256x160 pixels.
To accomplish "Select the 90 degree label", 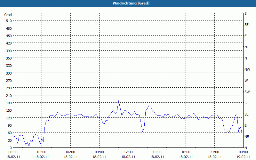I will coord(10,125).
